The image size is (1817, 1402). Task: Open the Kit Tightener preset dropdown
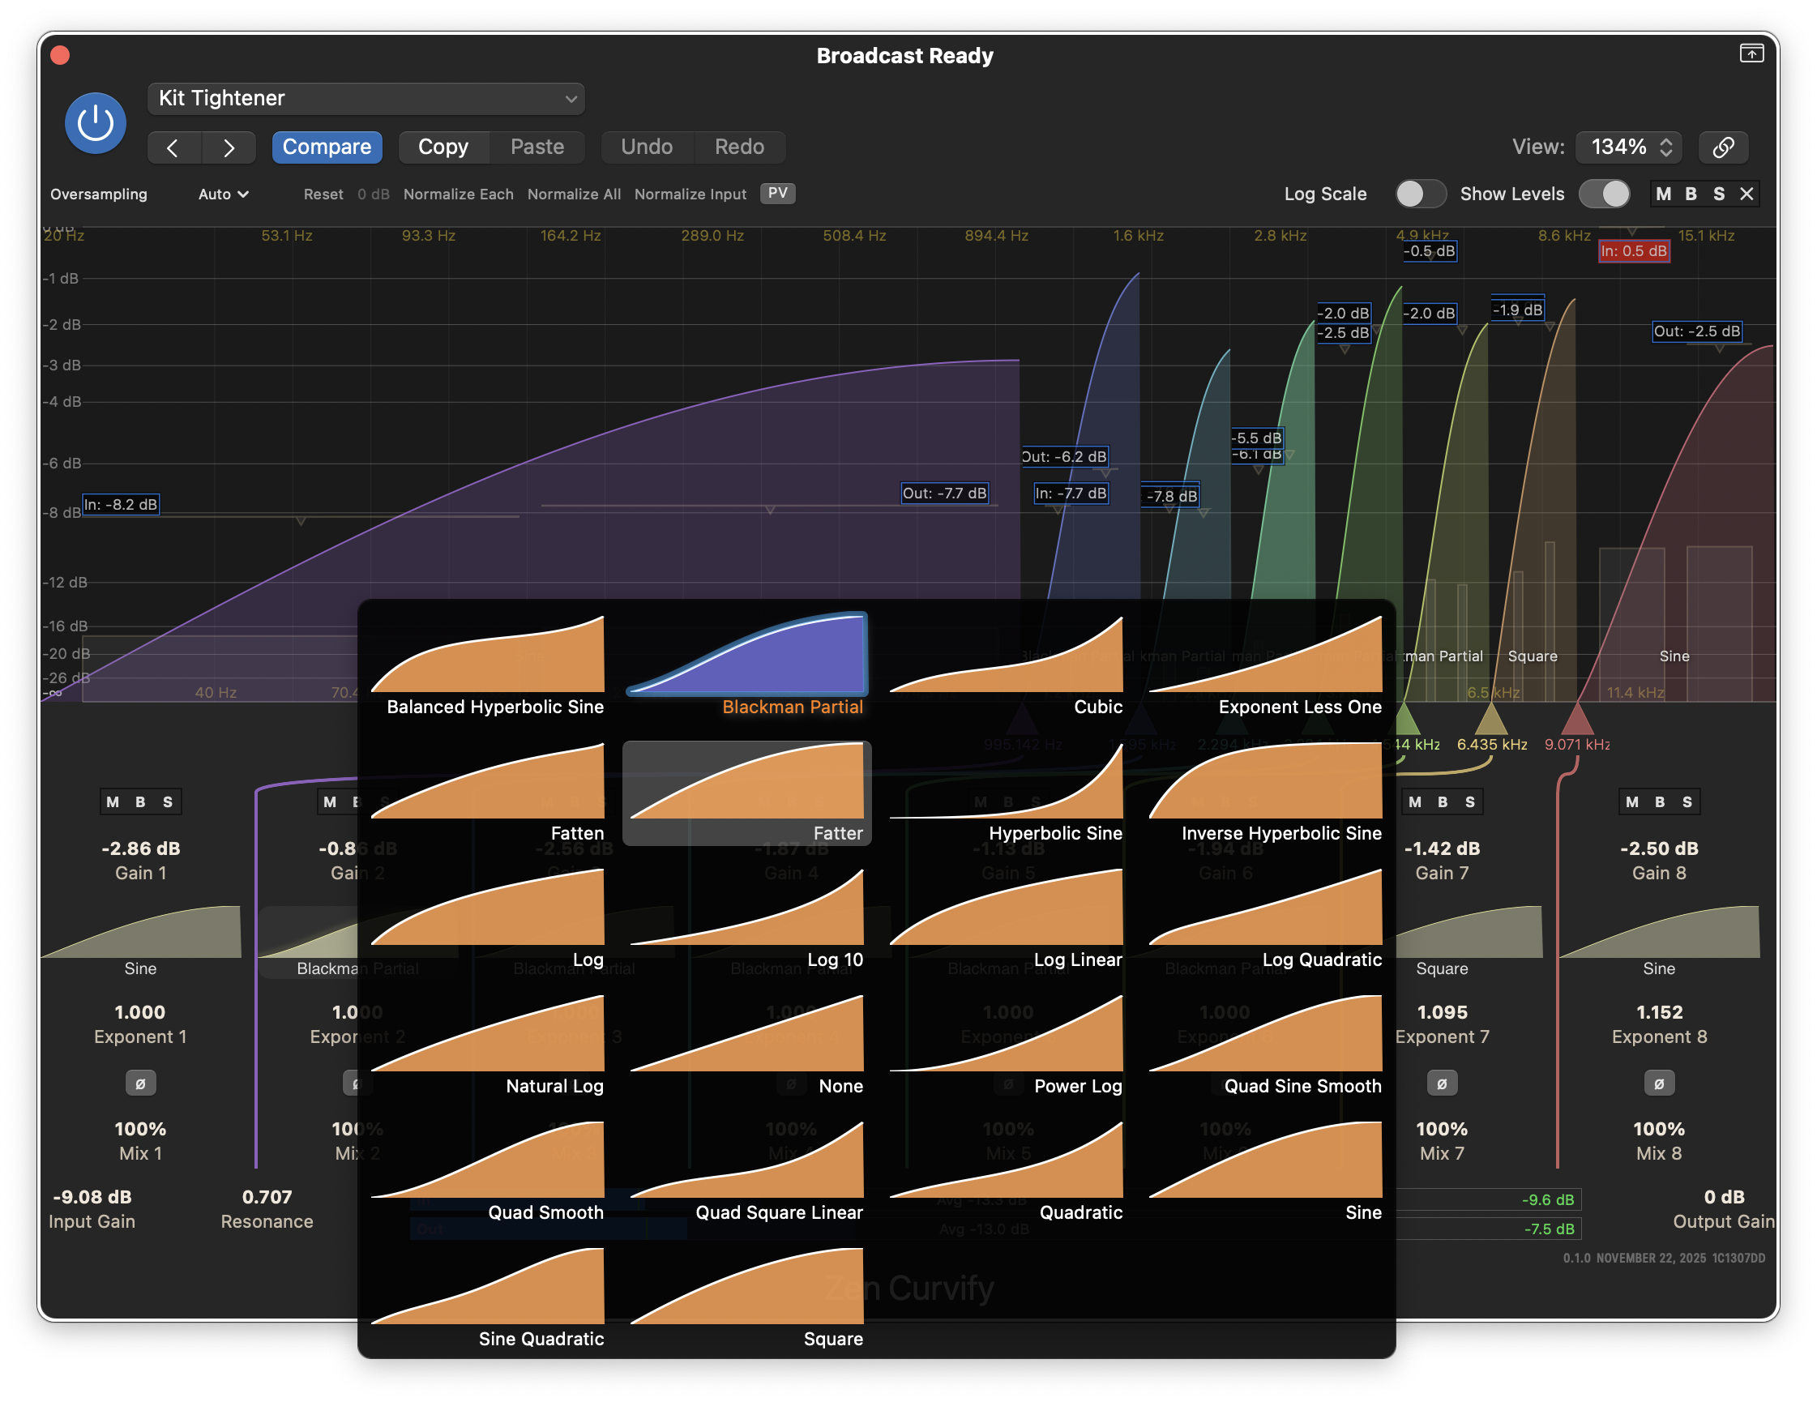coord(366,98)
